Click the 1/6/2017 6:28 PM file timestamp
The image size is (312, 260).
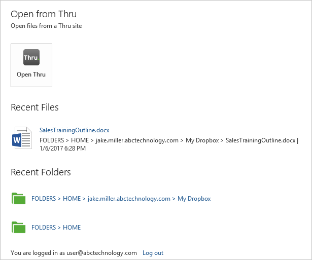click(x=63, y=148)
